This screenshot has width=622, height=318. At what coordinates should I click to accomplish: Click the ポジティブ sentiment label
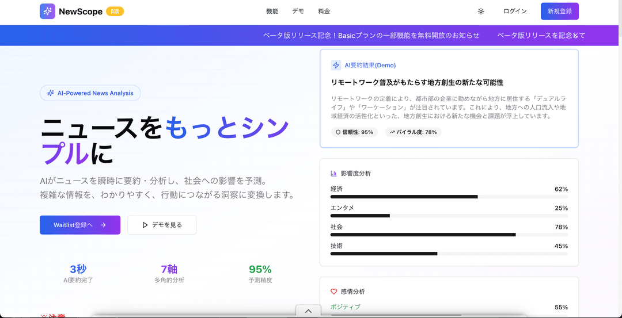346,307
